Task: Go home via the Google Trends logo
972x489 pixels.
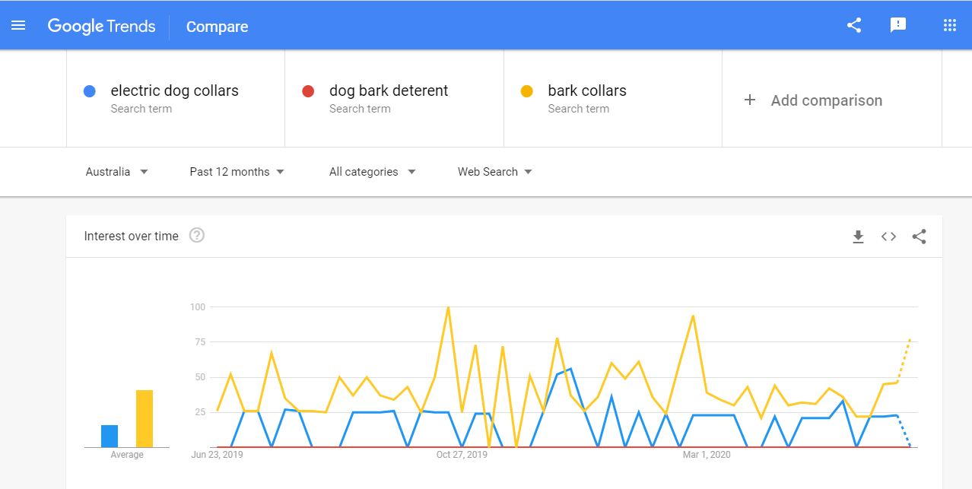Action: point(101,25)
